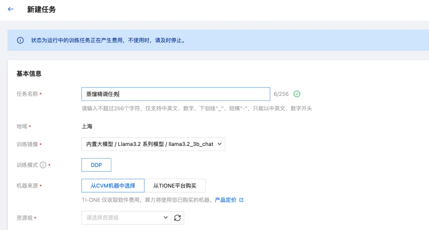Click the info icon next to 训练模式
429x230 pixels.
point(44,165)
